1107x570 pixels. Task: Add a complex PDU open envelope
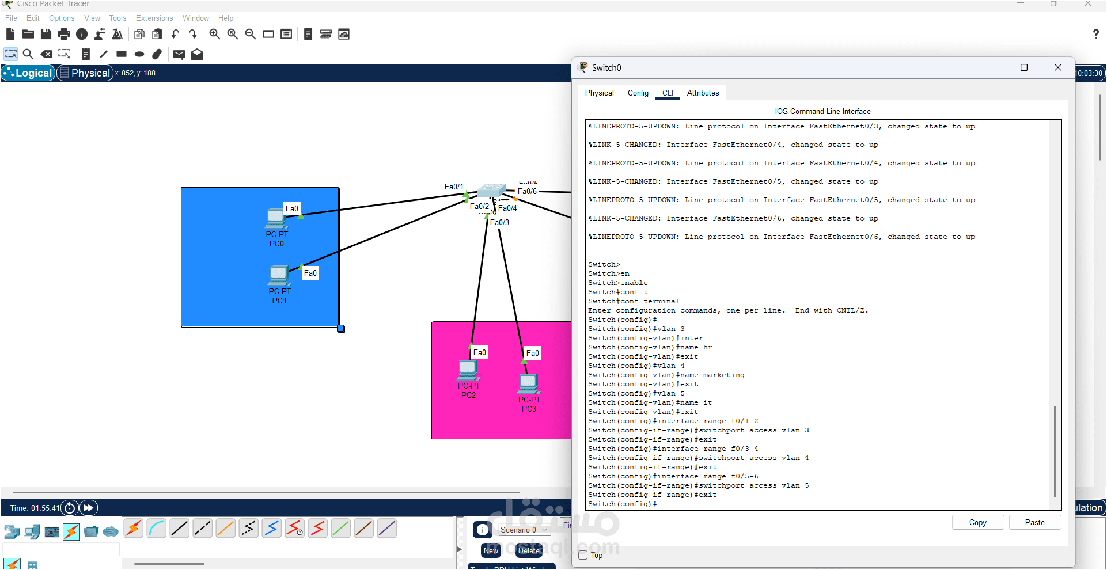click(197, 55)
